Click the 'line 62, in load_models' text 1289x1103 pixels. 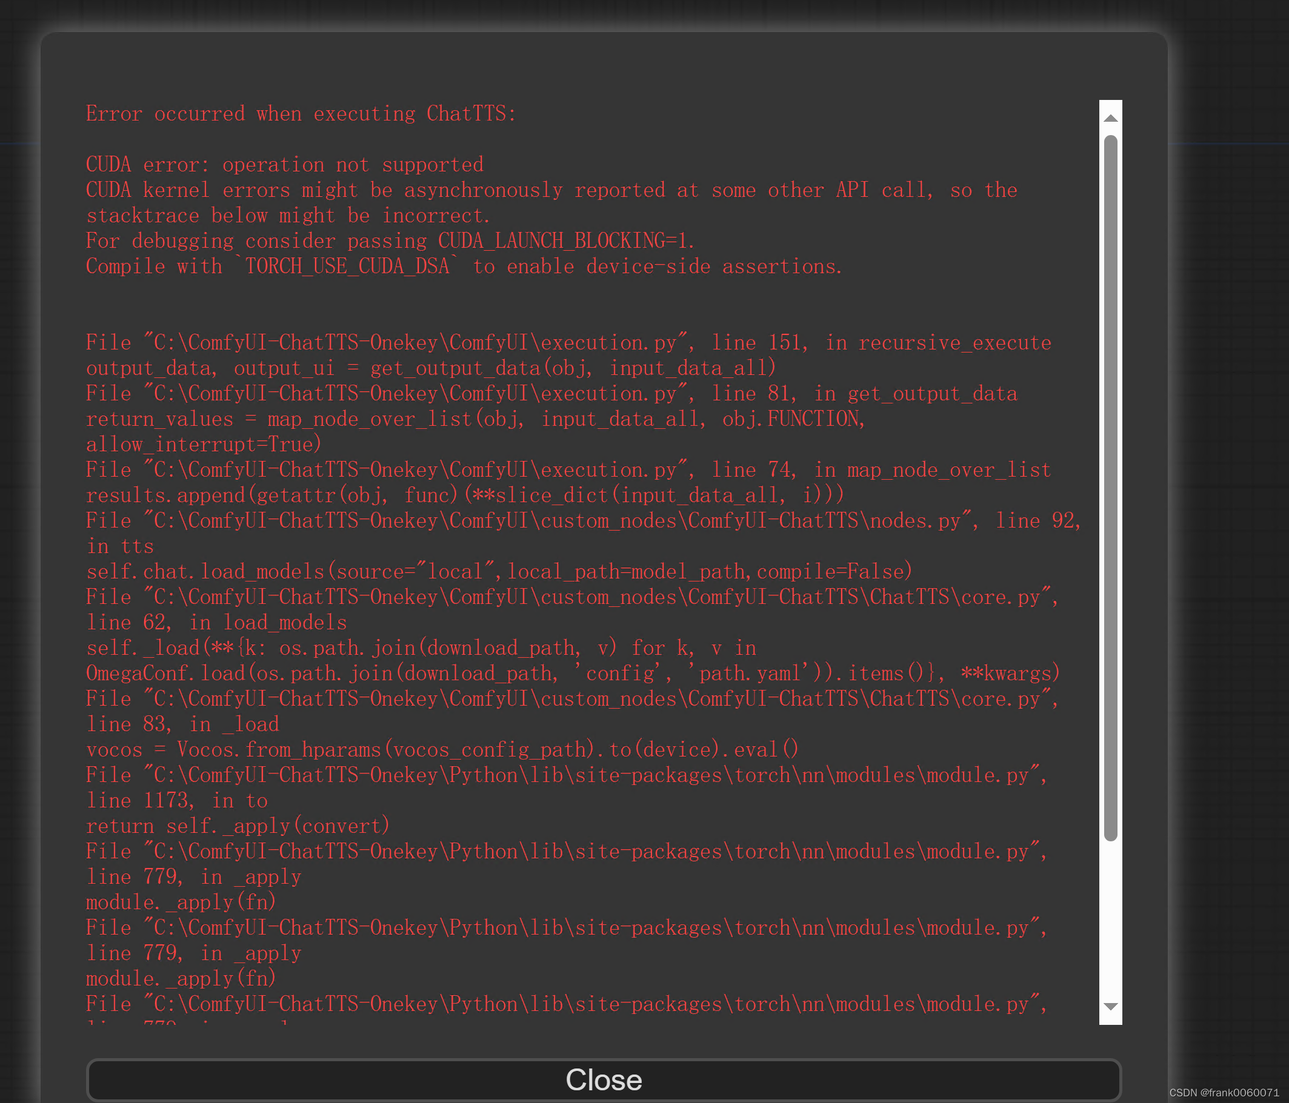(216, 623)
